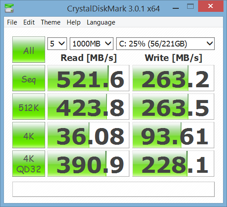
Task: Open the Edit menu
Action: point(29,22)
